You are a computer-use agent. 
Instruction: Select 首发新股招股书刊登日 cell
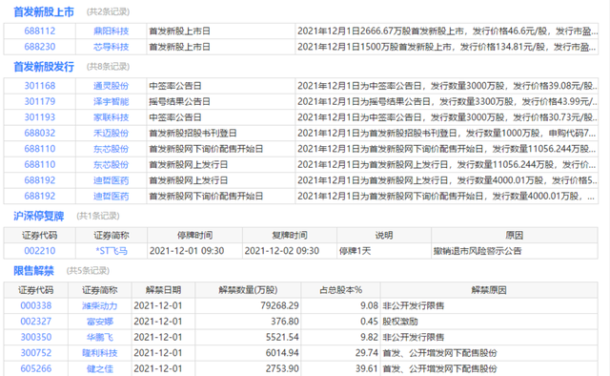click(220, 134)
